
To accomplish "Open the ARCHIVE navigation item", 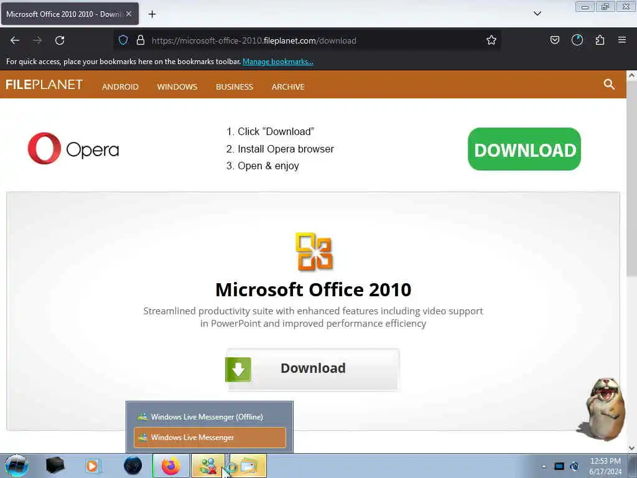I will pyautogui.click(x=288, y=87).
